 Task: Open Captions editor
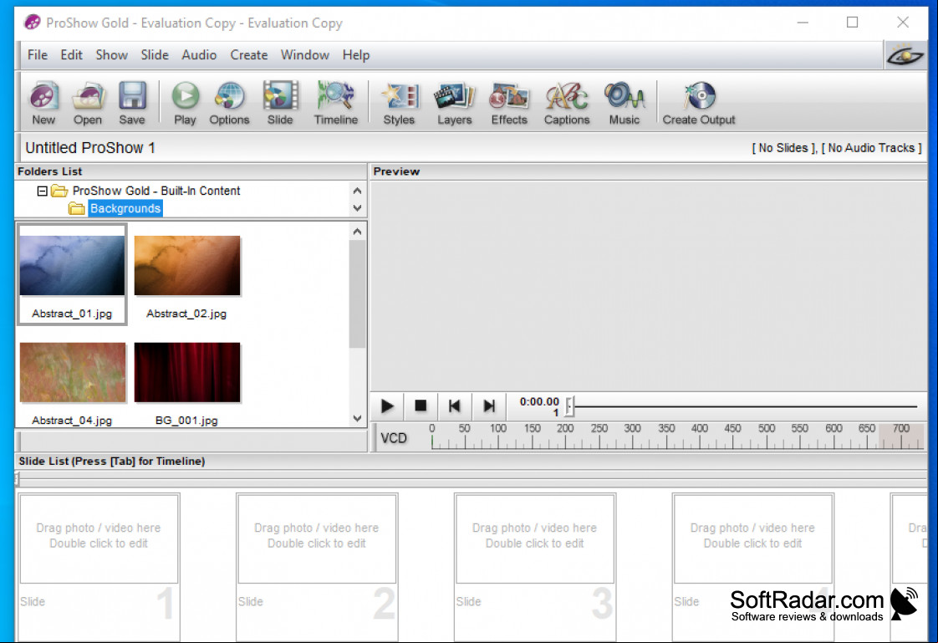[x=567, y=103]
